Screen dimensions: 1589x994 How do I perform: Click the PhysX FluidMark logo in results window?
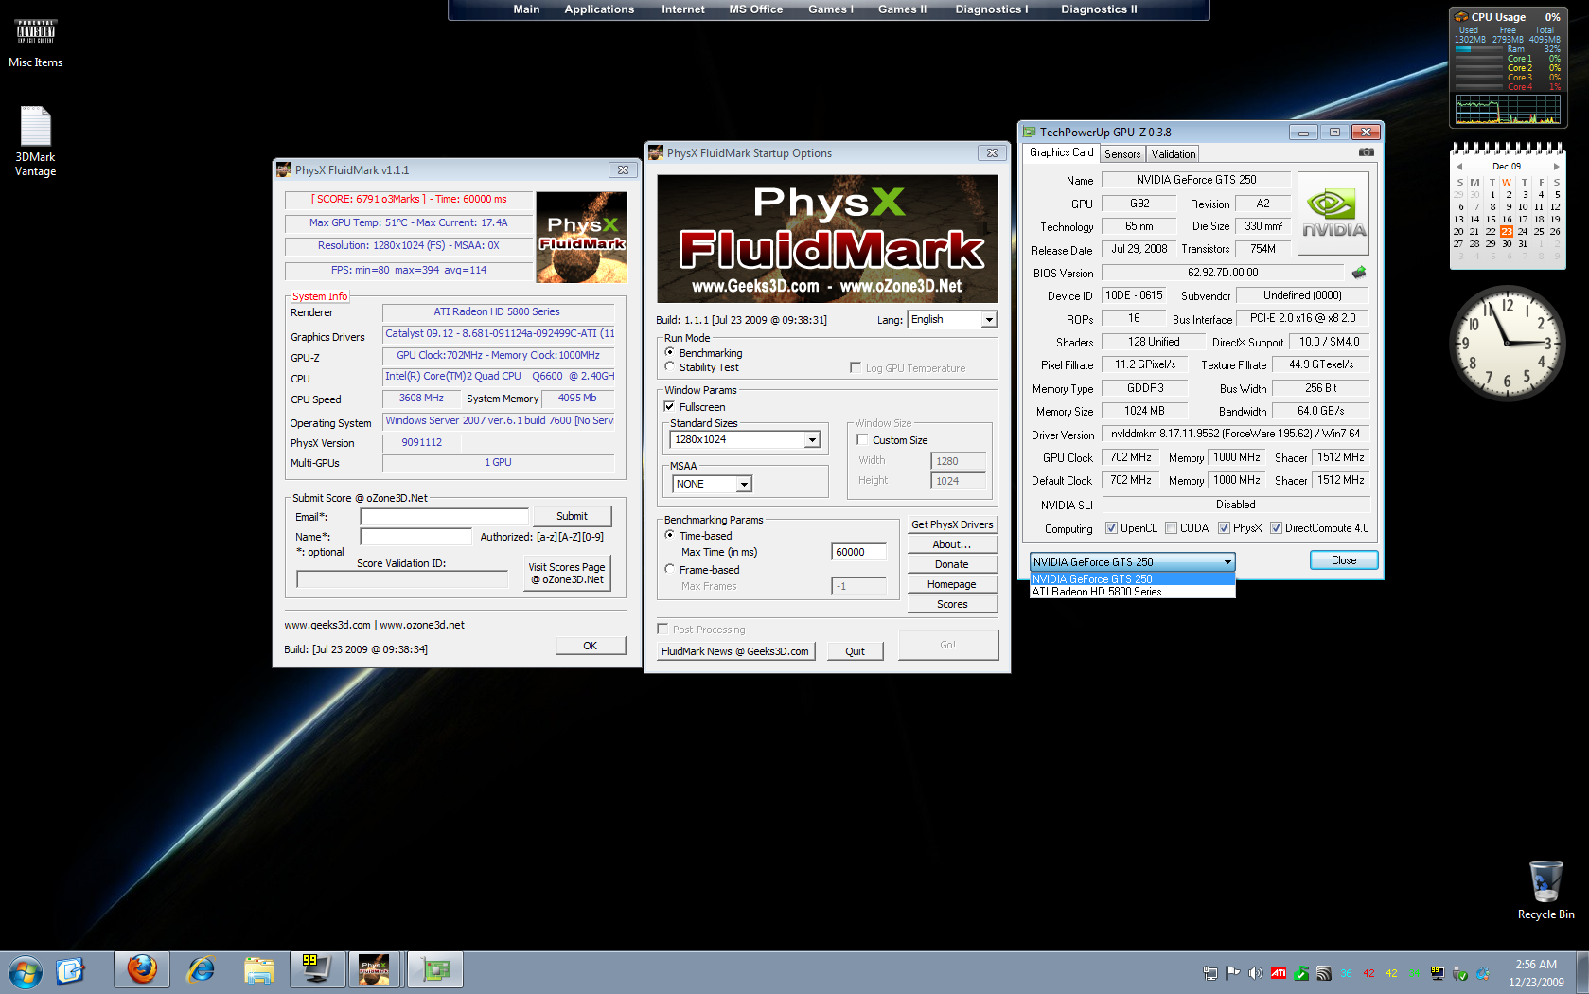point(581,237)
